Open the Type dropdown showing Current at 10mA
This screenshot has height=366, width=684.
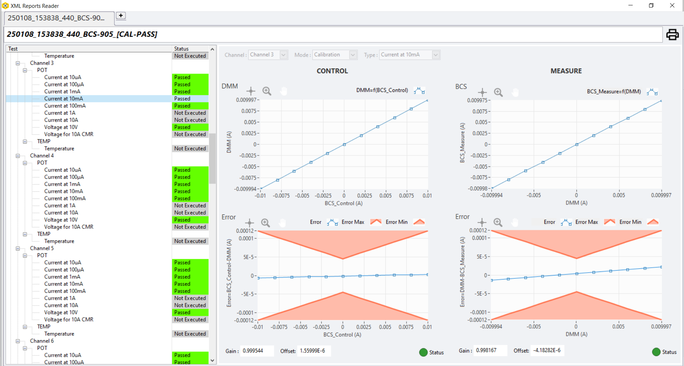coord(436,55)
